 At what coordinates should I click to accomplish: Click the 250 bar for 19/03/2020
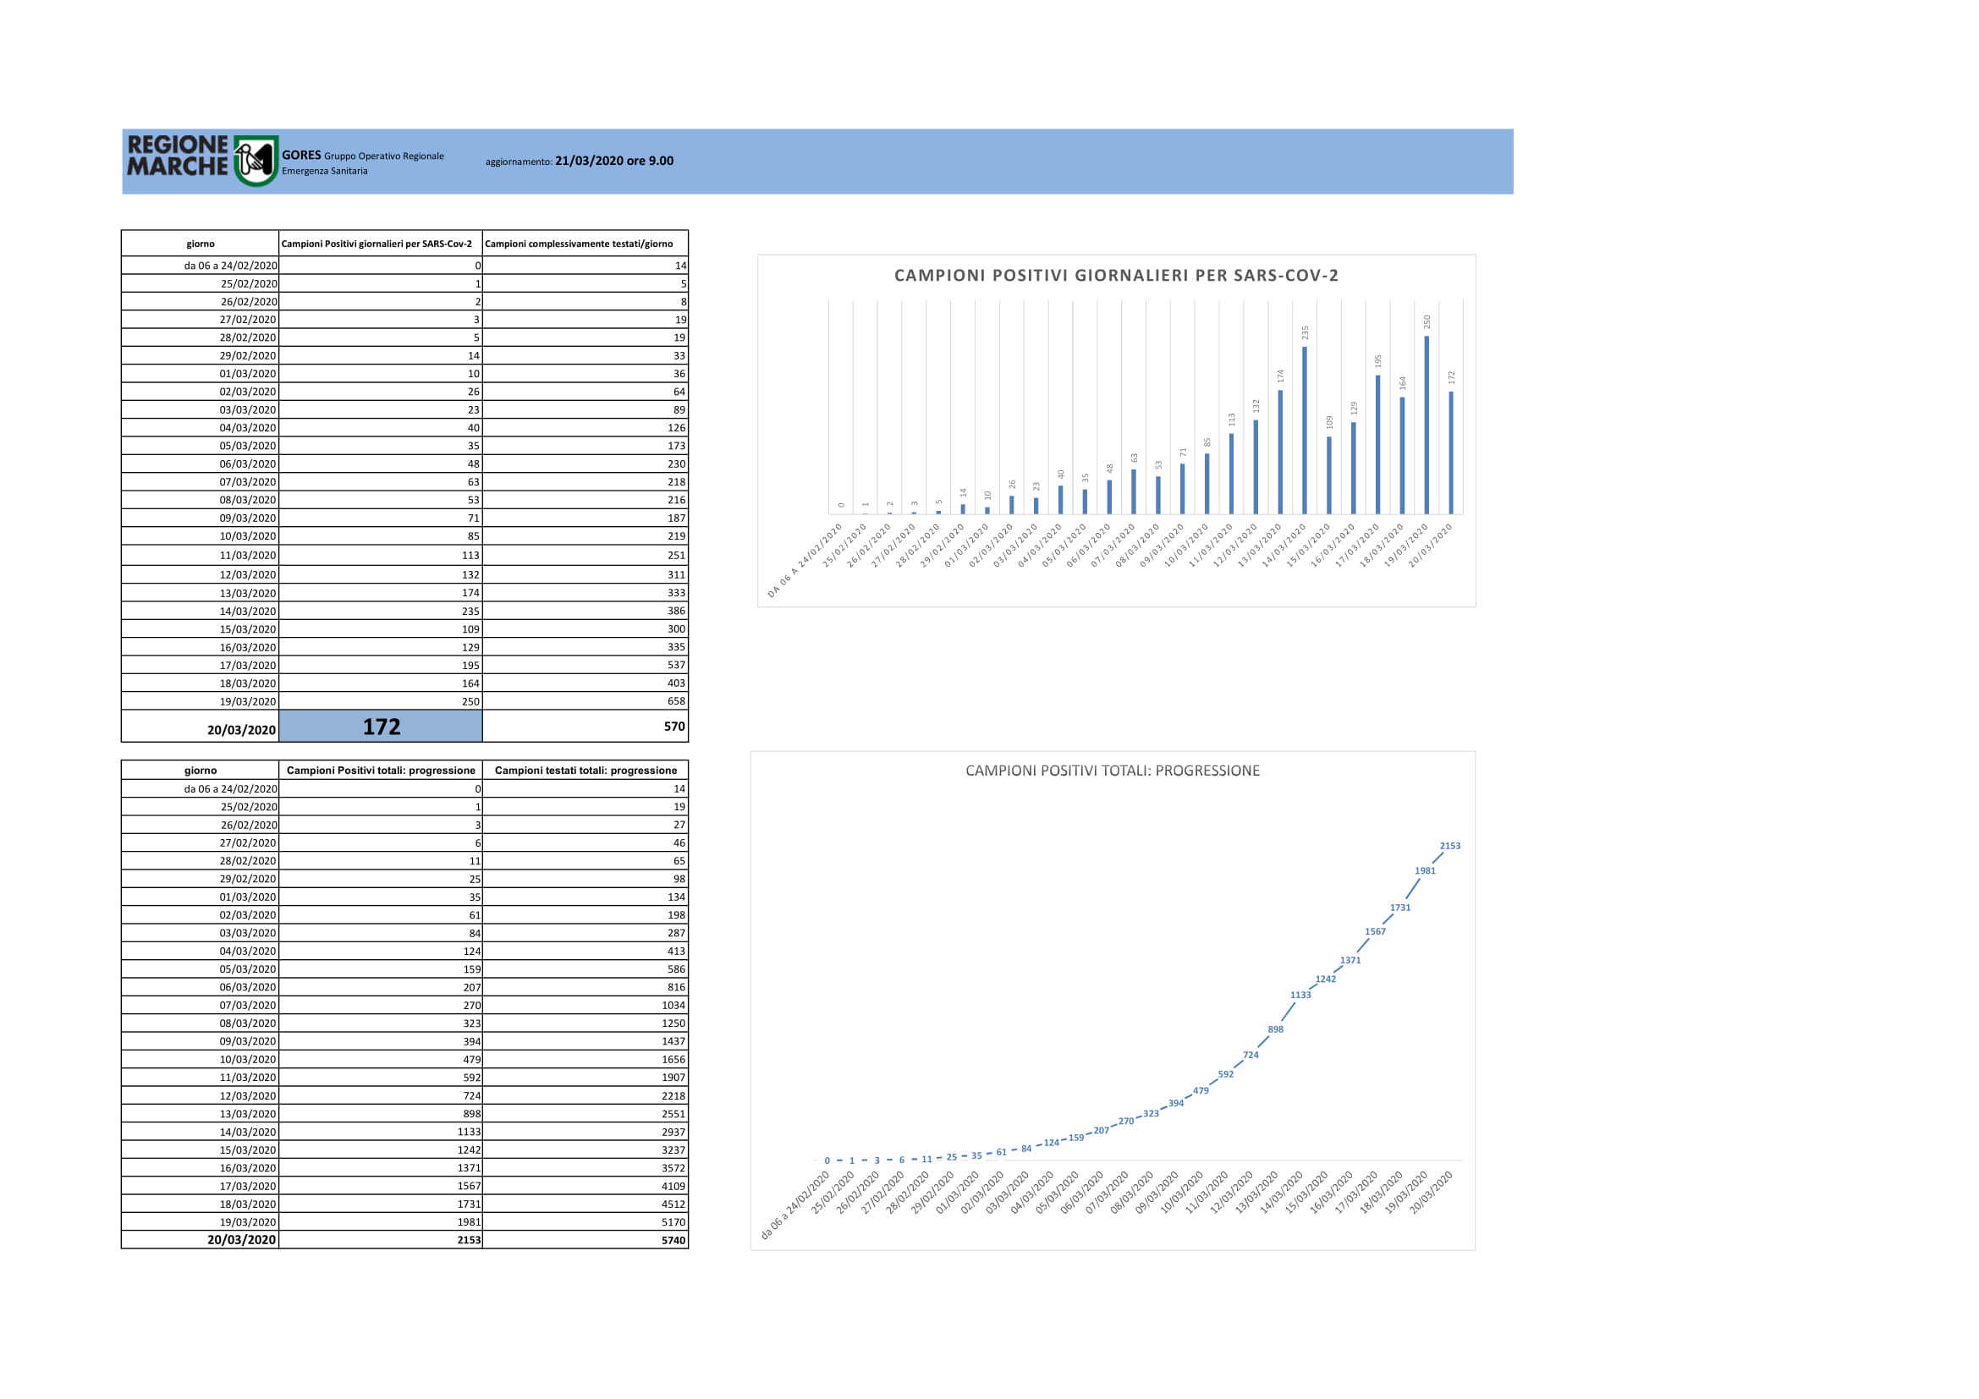(x=1427, y=425)
